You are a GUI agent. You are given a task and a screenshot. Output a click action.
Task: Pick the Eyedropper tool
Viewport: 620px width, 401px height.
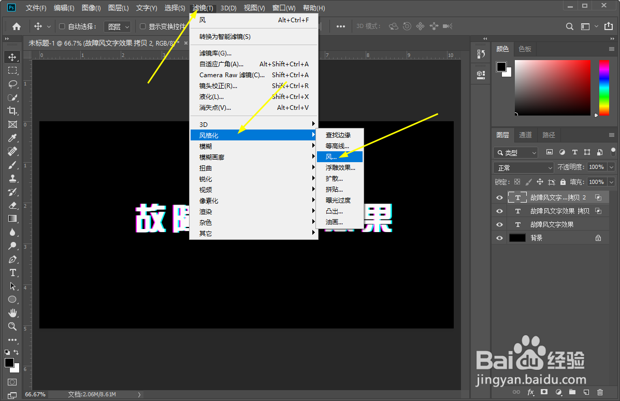(x=11, y=138)
